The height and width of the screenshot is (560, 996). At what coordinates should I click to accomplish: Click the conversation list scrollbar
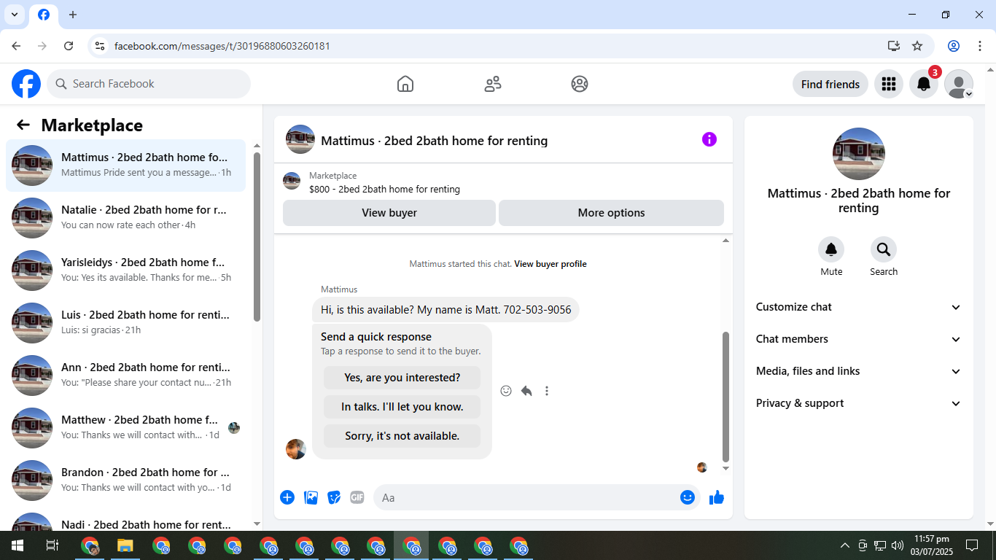pyautogui.click(x=257, y=237)
